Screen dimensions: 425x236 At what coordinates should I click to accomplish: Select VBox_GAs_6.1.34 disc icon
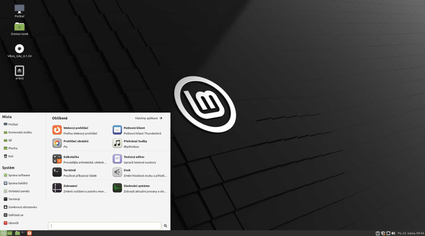click(x=19, y=51)
